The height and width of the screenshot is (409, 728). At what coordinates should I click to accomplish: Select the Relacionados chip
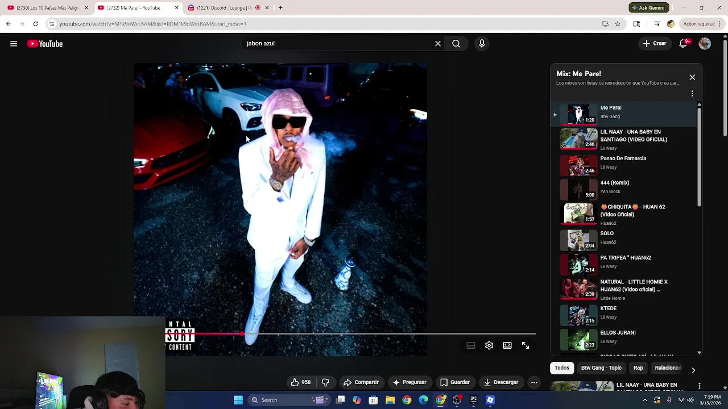(x=668, y=368)
